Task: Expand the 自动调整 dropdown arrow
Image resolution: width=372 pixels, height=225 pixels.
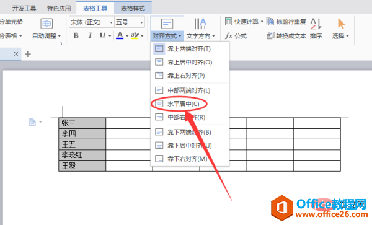Action: pos(60,36)
